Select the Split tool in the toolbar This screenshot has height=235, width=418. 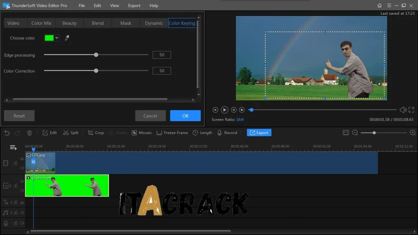[x=71, y=133]
